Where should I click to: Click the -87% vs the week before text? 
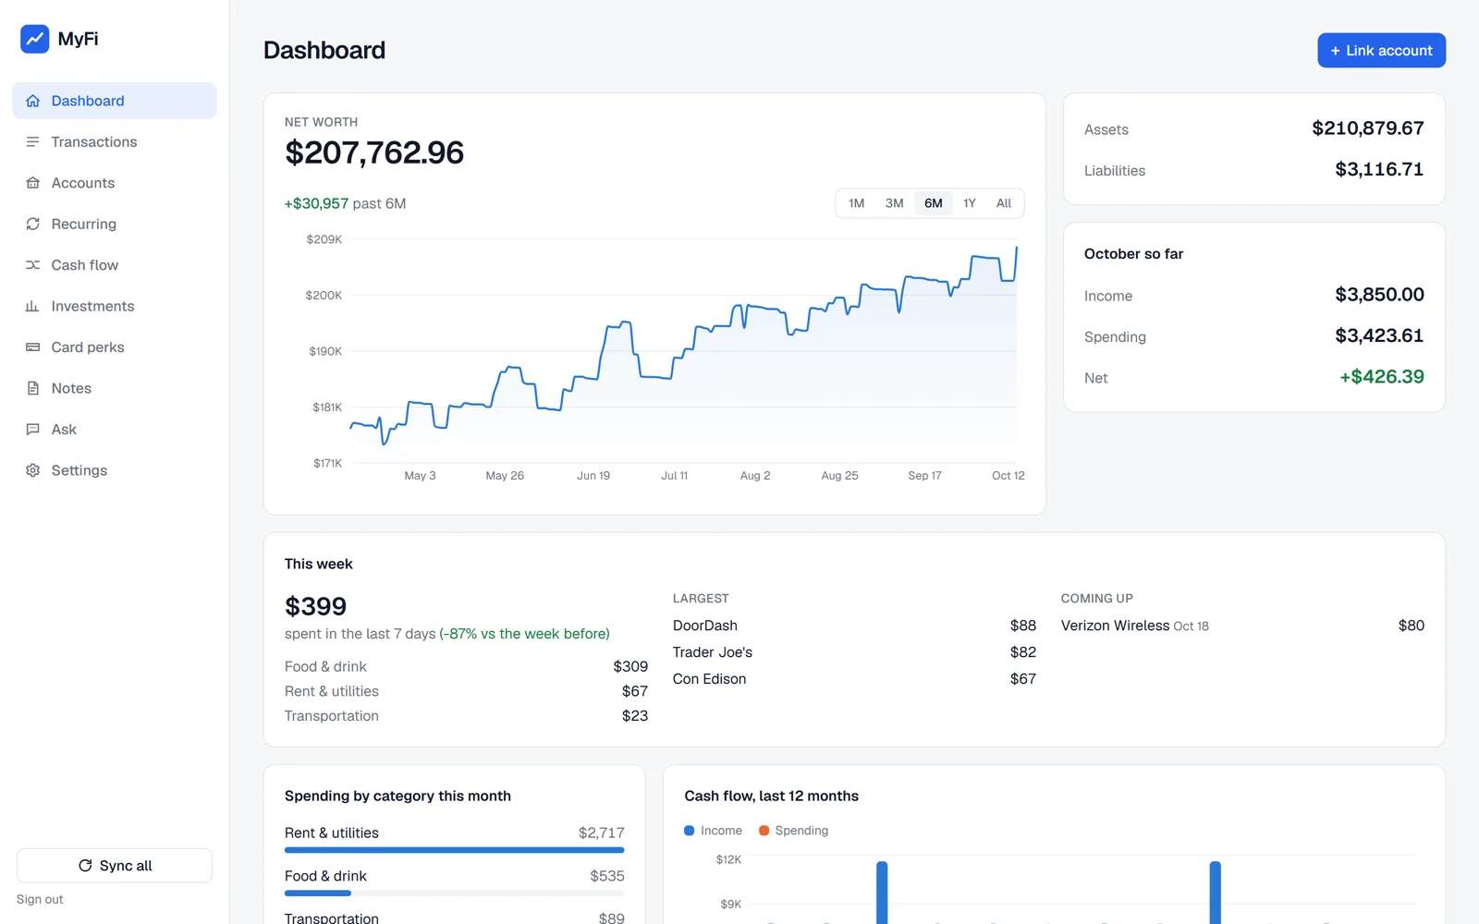[x=525, y=634]
